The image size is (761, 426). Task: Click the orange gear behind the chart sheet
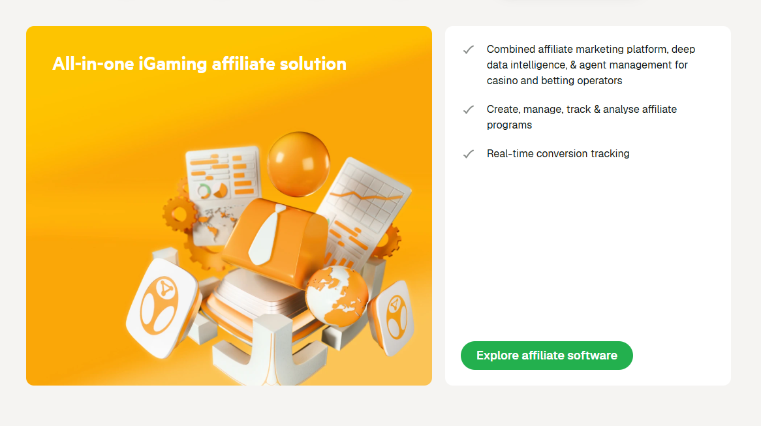pos(390,241)
